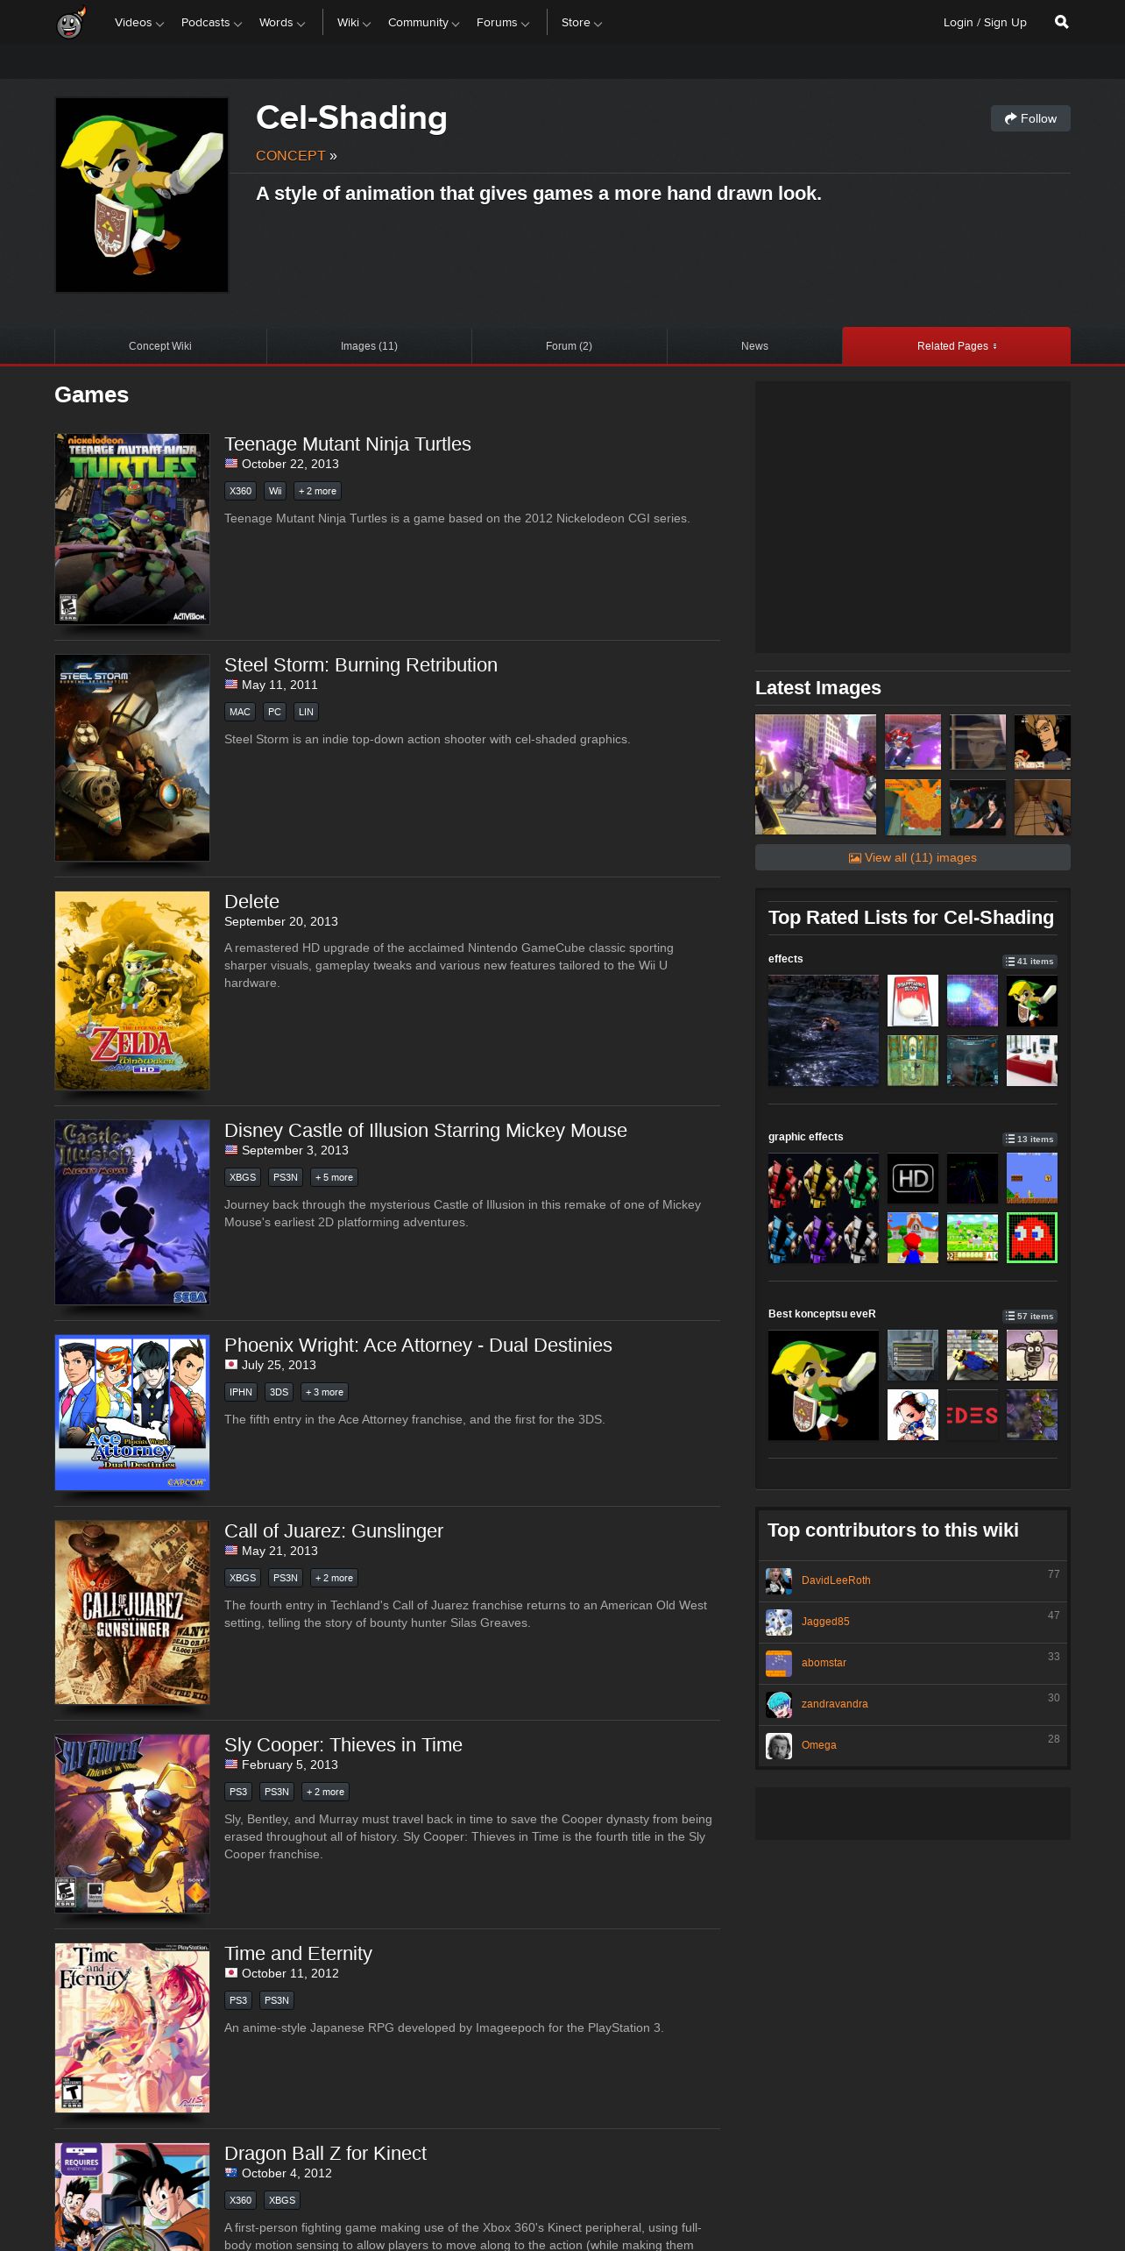The width and height of the screenshot is (1125, 2251).
Task: Open Dragon Ball Z for Kinect title
Action: (325, 2154)
